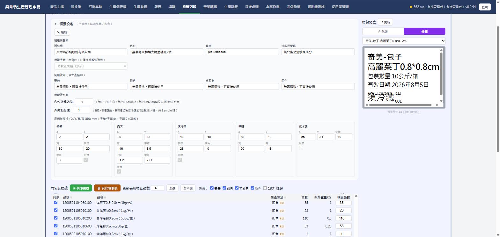Enable 180° 旋轉 checkbox
This screenshot has height=237, width=500.
265,188
